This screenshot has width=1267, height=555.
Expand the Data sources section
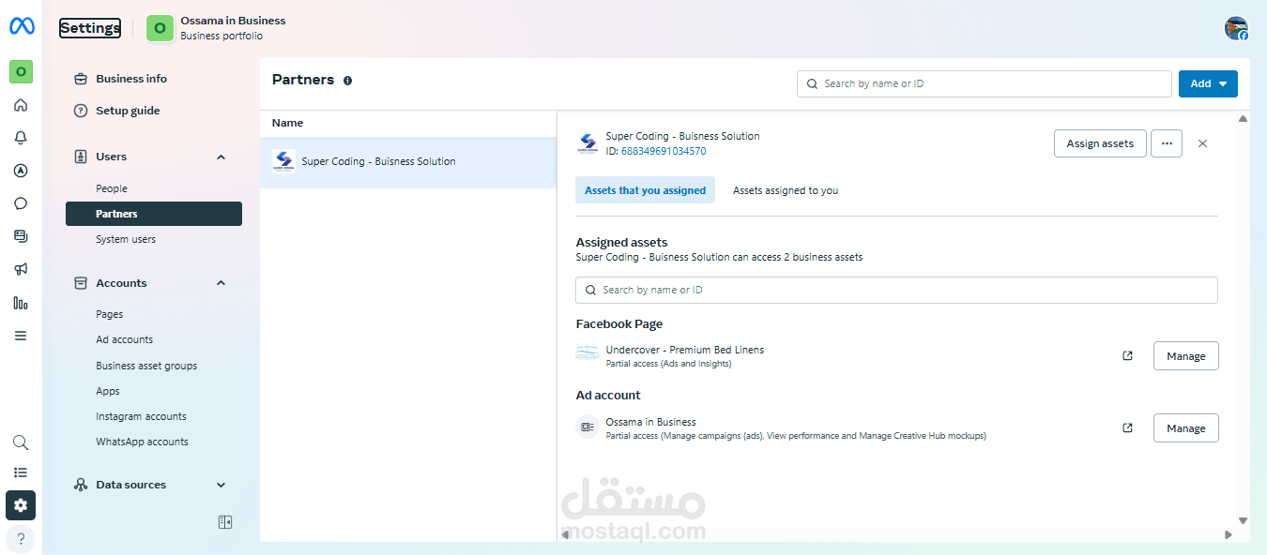click(221, 485)
